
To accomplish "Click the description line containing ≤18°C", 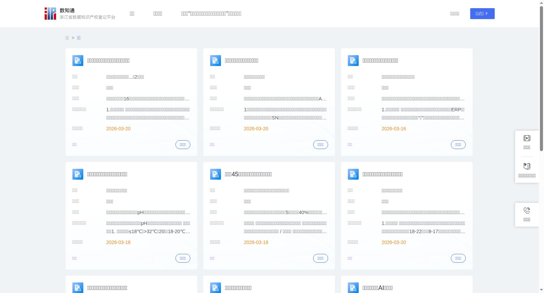I will pyautogui.click(x=148, y=231).
